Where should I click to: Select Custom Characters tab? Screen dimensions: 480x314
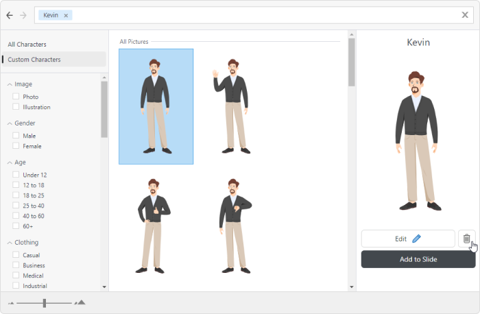click(x=34, y=60)
